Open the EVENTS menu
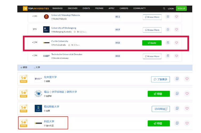The height and width of the screenshot is (133, 201). [86, 8]
